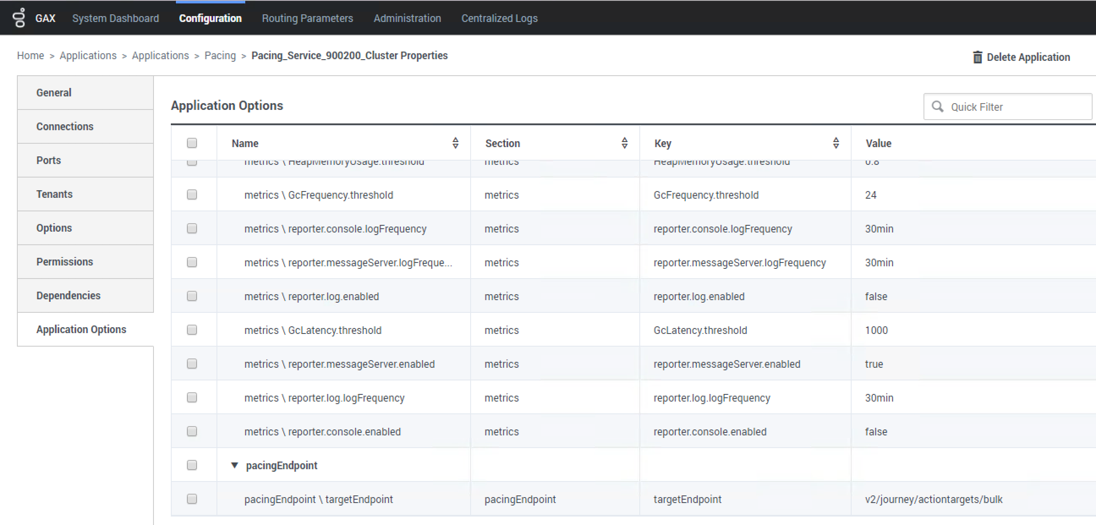The height and width of the screenshot is (525, 1096).
Task: Check the reporter.console.enabled row checkbox
Action: pyautogui.click(x=192, y=432)
